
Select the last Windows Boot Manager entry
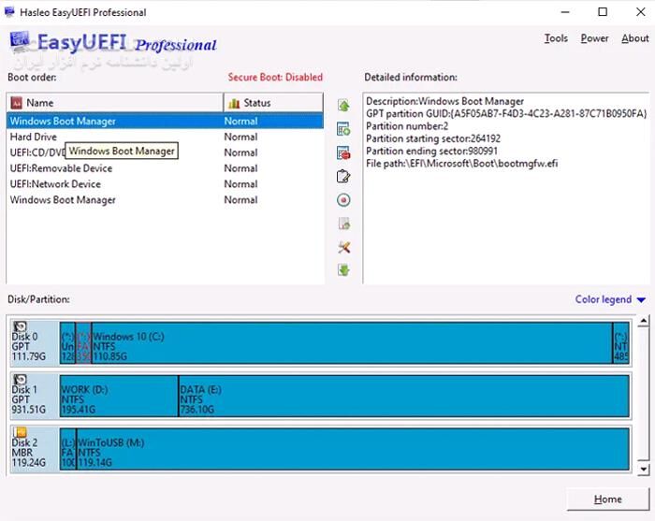[165, 200]
